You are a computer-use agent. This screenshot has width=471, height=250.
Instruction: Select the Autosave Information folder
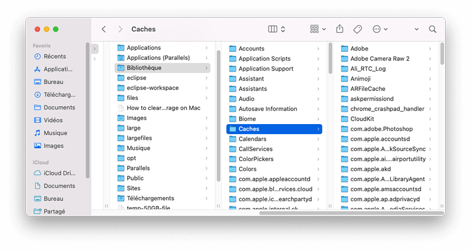[x=274, y=109]
